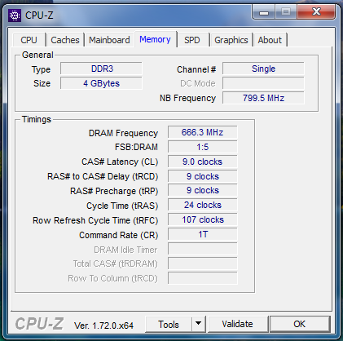
Task: Close the CPU-Z window
Action: 316,12
